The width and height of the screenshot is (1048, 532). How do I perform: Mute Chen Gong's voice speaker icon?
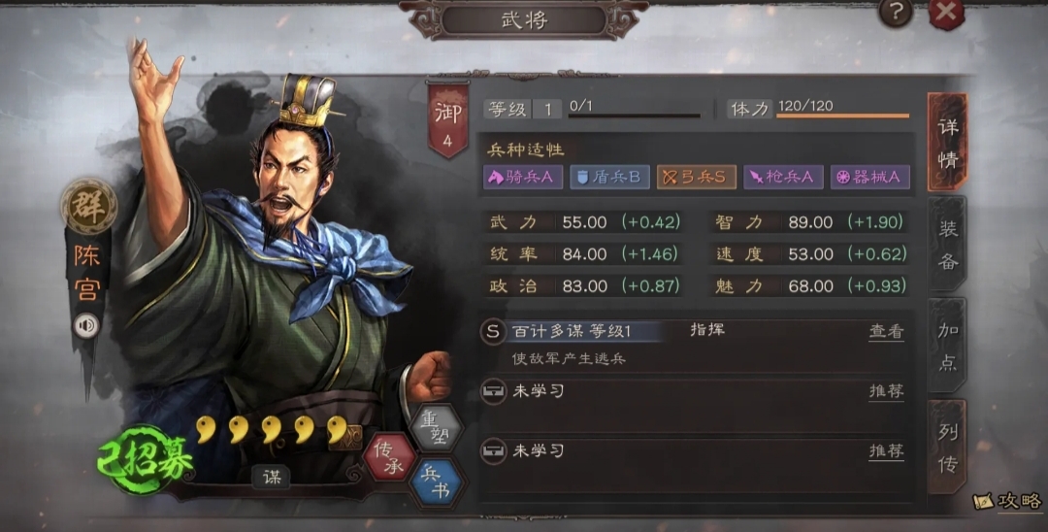(x=87, y=326)
